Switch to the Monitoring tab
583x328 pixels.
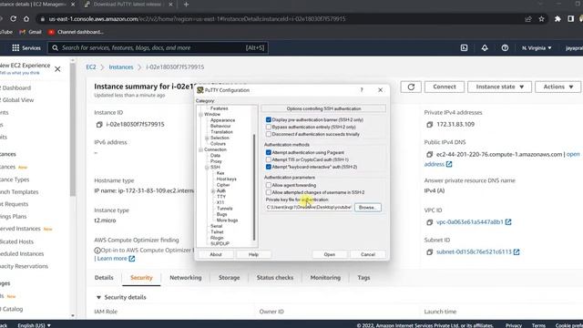coord(325,277)
